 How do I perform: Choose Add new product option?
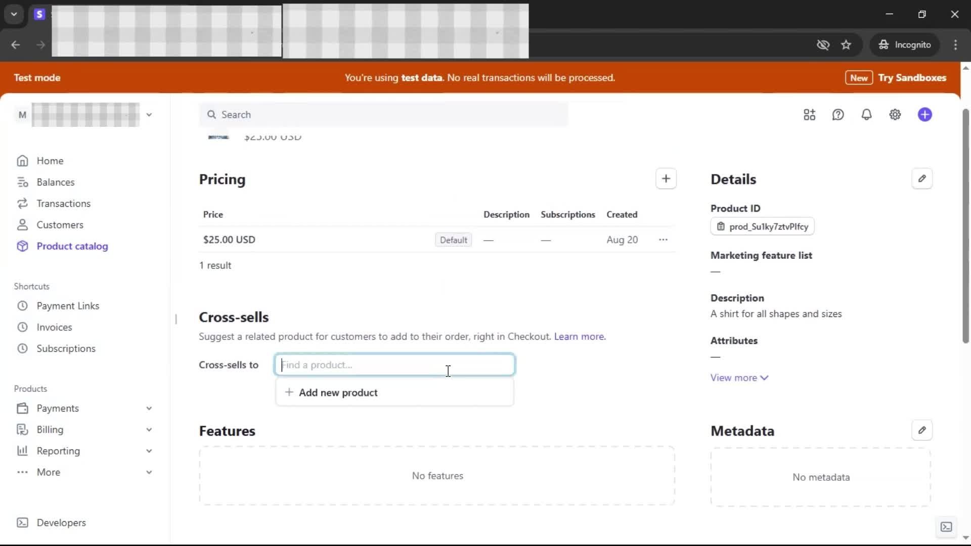[x=338, y=392]
